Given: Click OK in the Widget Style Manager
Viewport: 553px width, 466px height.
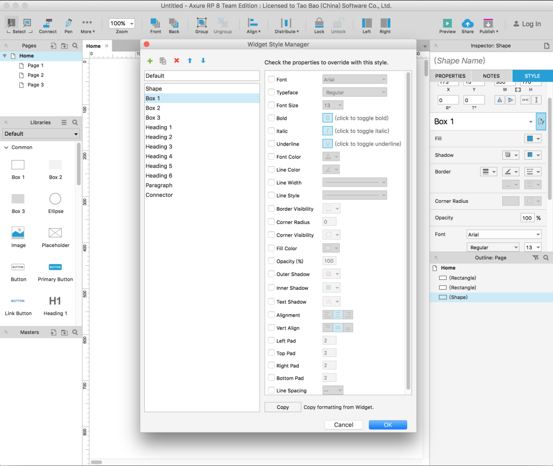Looking at the screenshot, I should point(388,425).
